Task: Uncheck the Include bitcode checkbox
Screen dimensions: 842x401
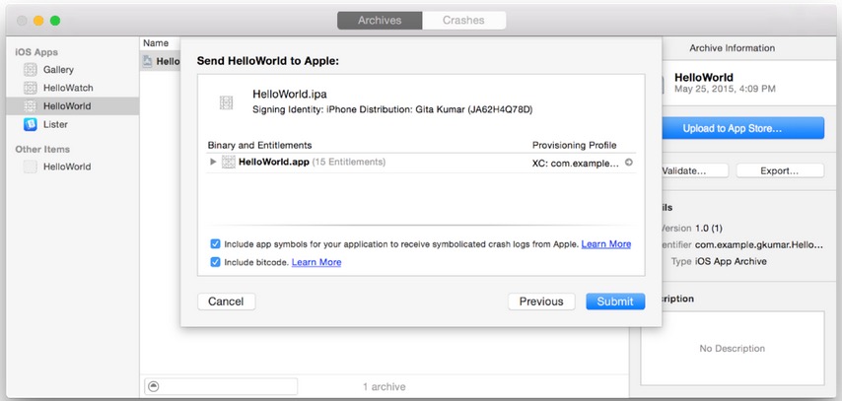Action: point(215,262)
